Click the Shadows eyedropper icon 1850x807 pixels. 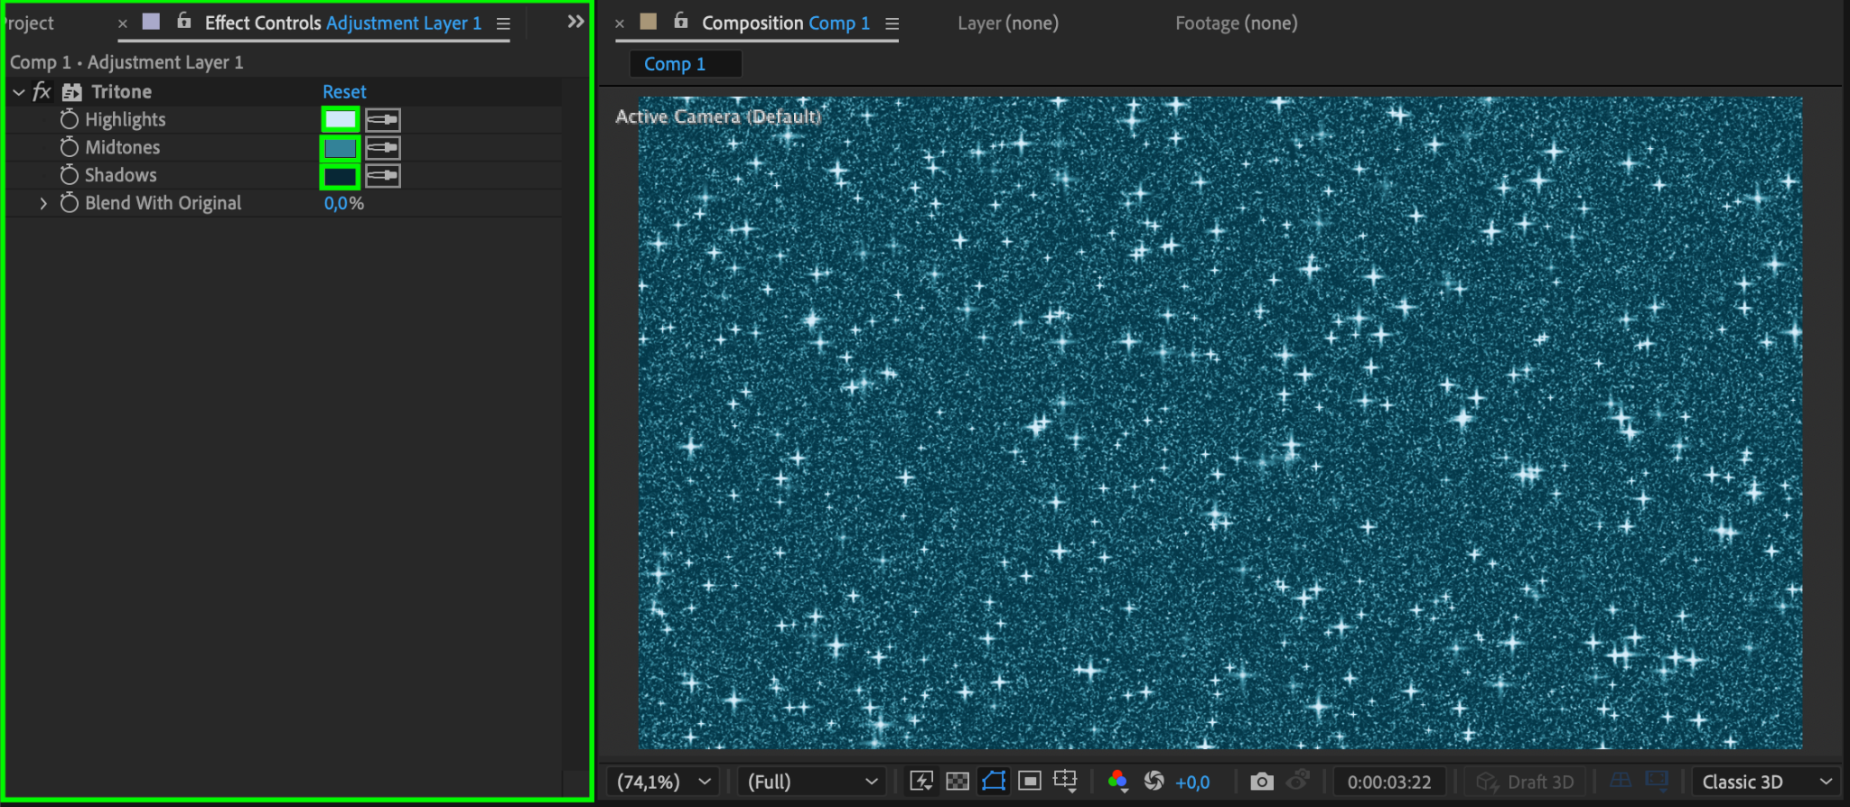(x=382, y=175)
